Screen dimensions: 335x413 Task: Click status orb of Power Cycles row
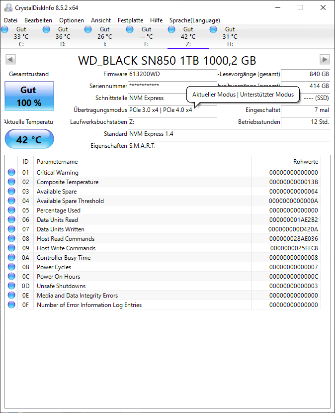11,267
